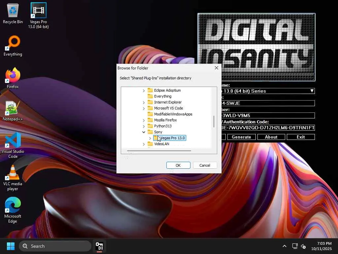Open the product name dropdown arrow
Screen dimensions: 338x254
312,91
